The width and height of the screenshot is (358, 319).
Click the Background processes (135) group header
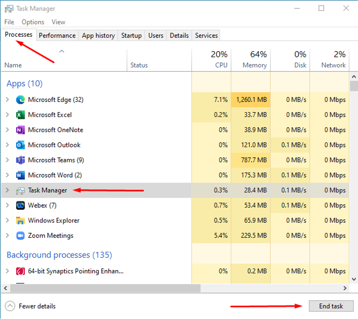tap(59, 255)
